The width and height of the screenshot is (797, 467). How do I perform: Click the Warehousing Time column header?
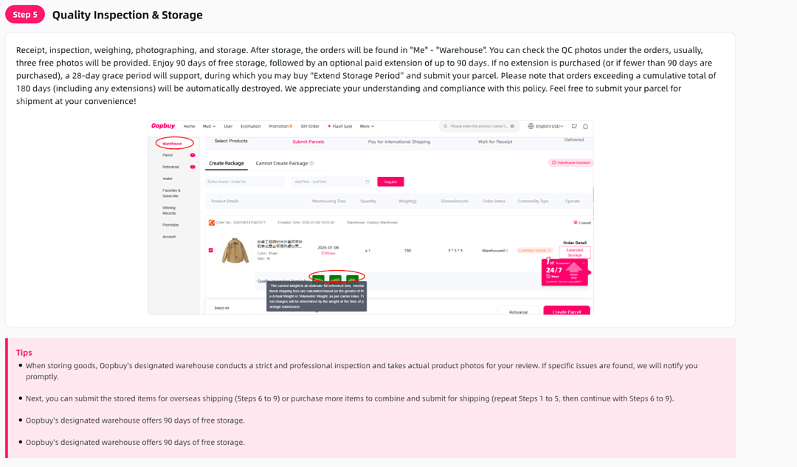(329, 201)
